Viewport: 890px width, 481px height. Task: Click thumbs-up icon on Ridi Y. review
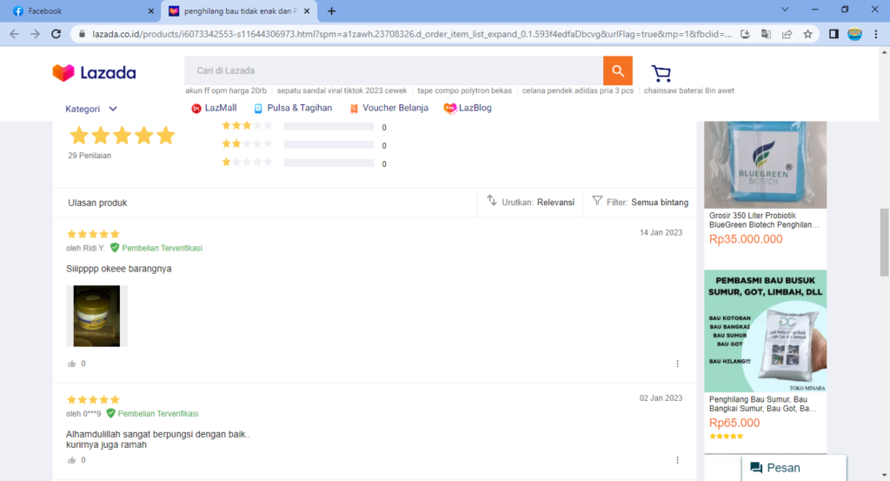[71, 364]
